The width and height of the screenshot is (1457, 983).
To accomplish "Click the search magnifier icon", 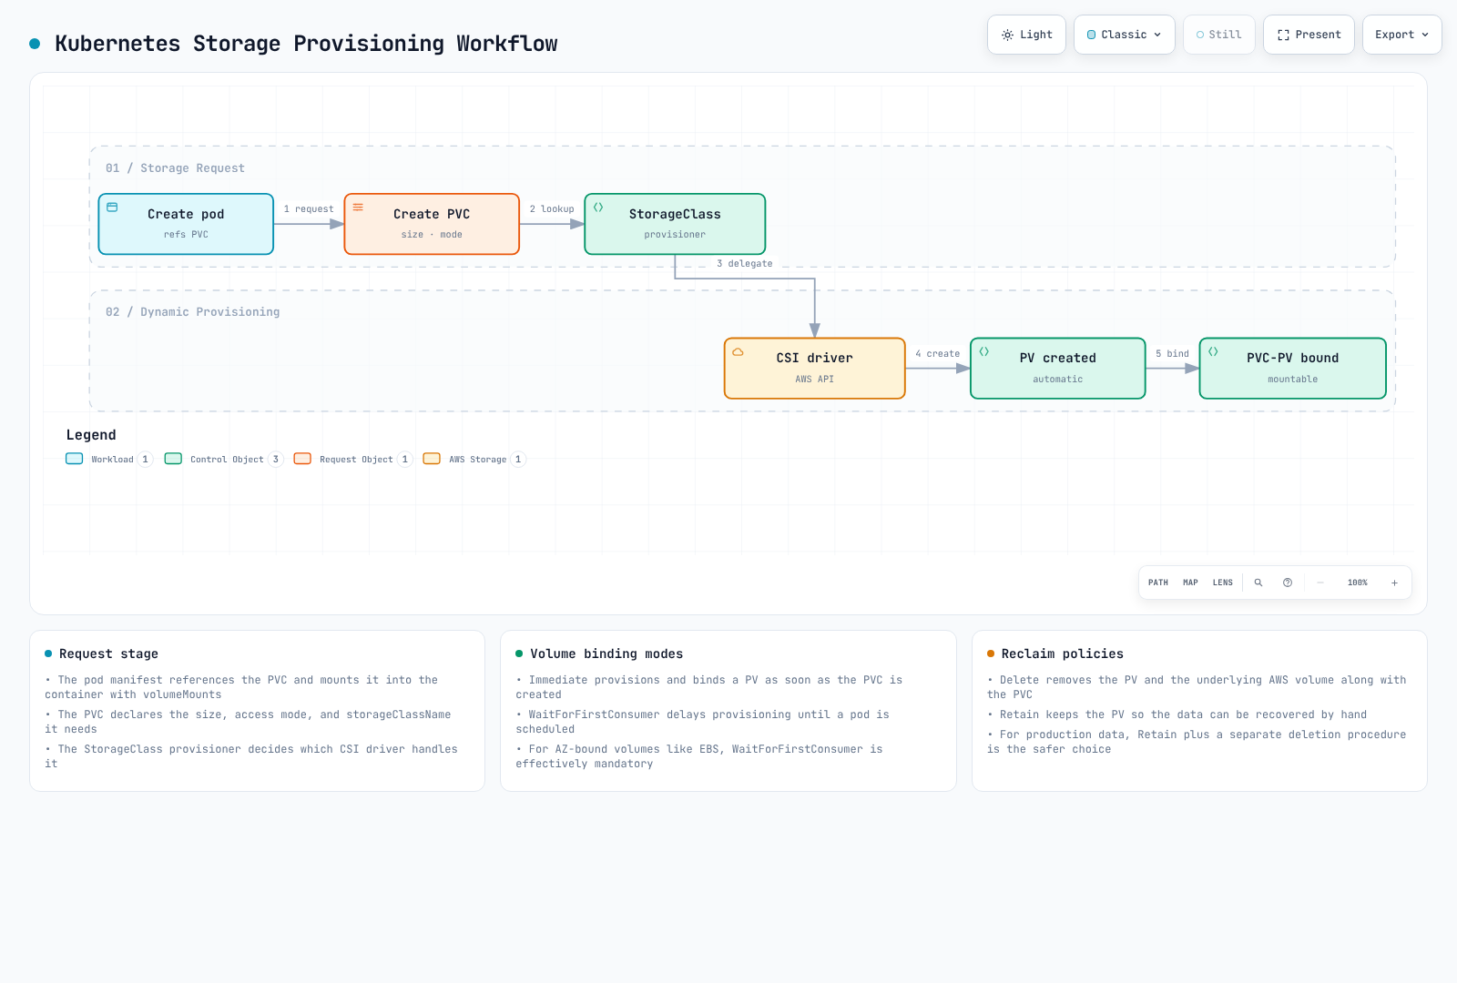I will pos(1258,583).
